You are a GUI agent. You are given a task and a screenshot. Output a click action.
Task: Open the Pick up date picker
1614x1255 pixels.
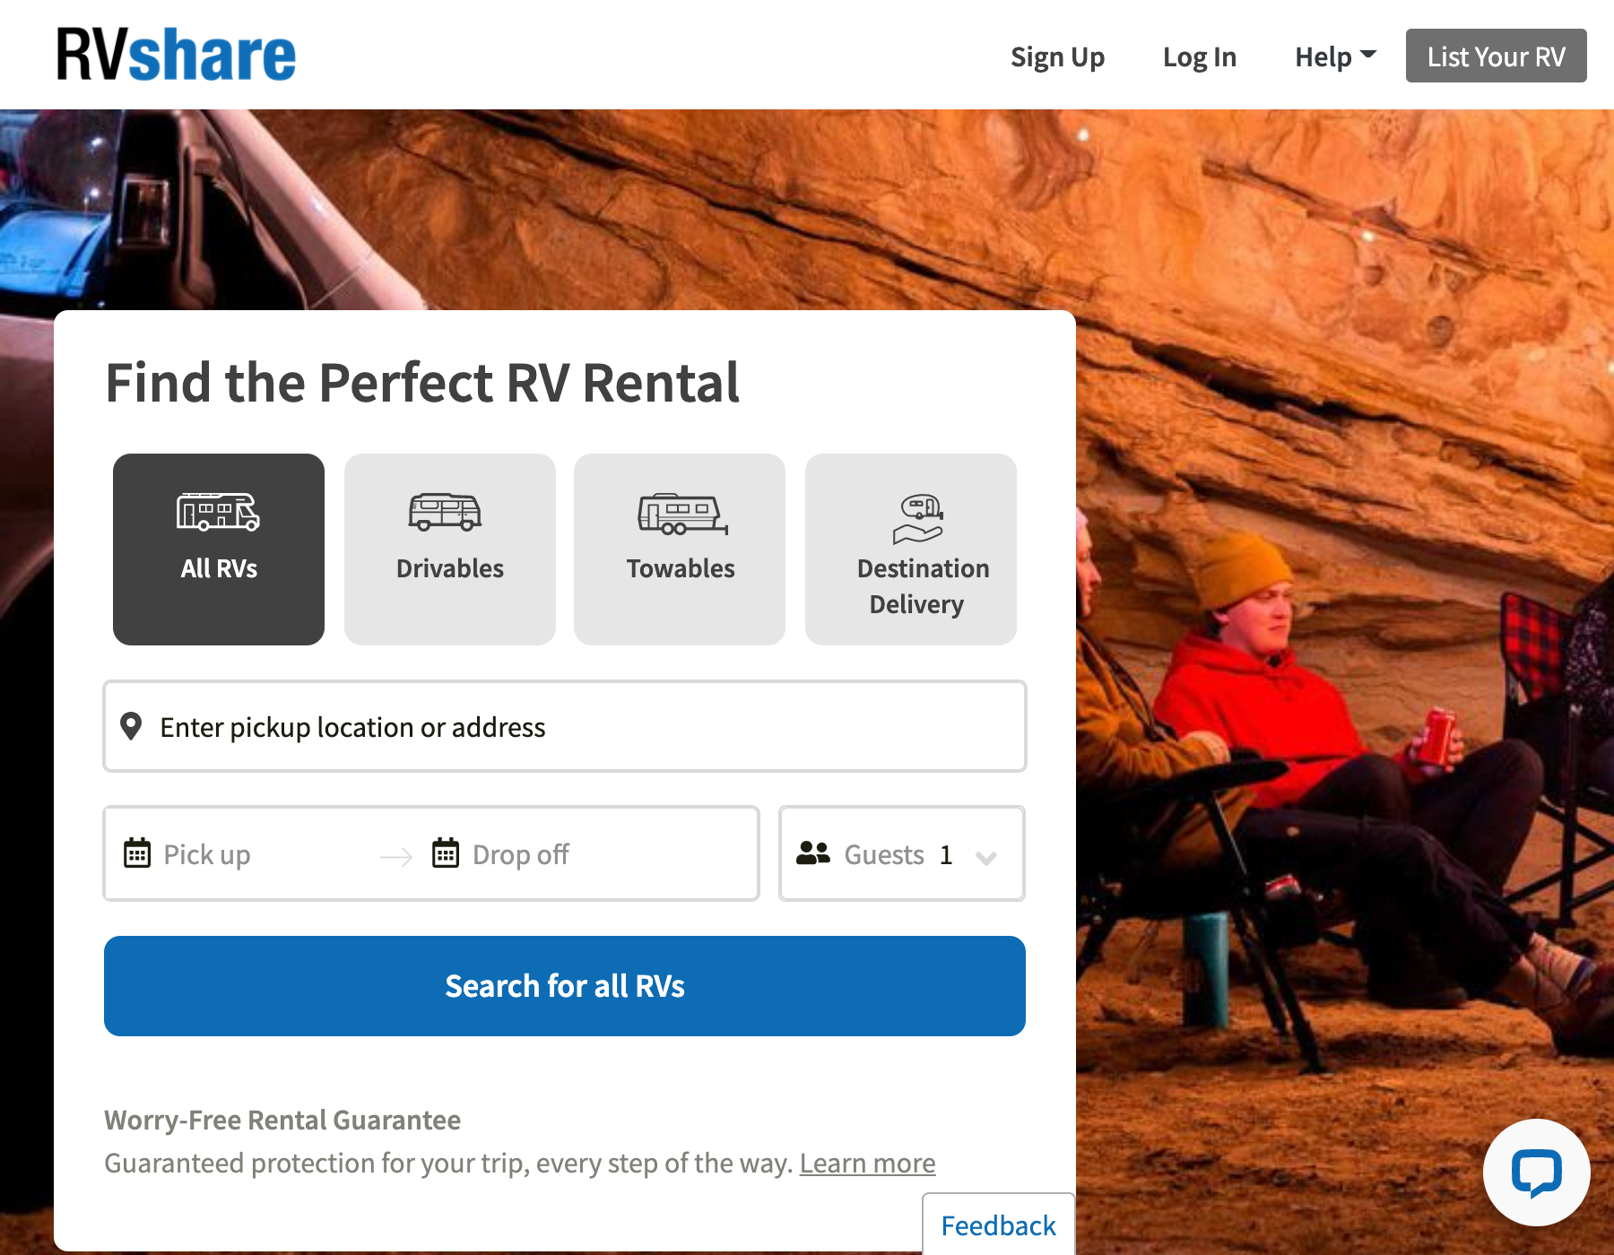click(206, 853)
